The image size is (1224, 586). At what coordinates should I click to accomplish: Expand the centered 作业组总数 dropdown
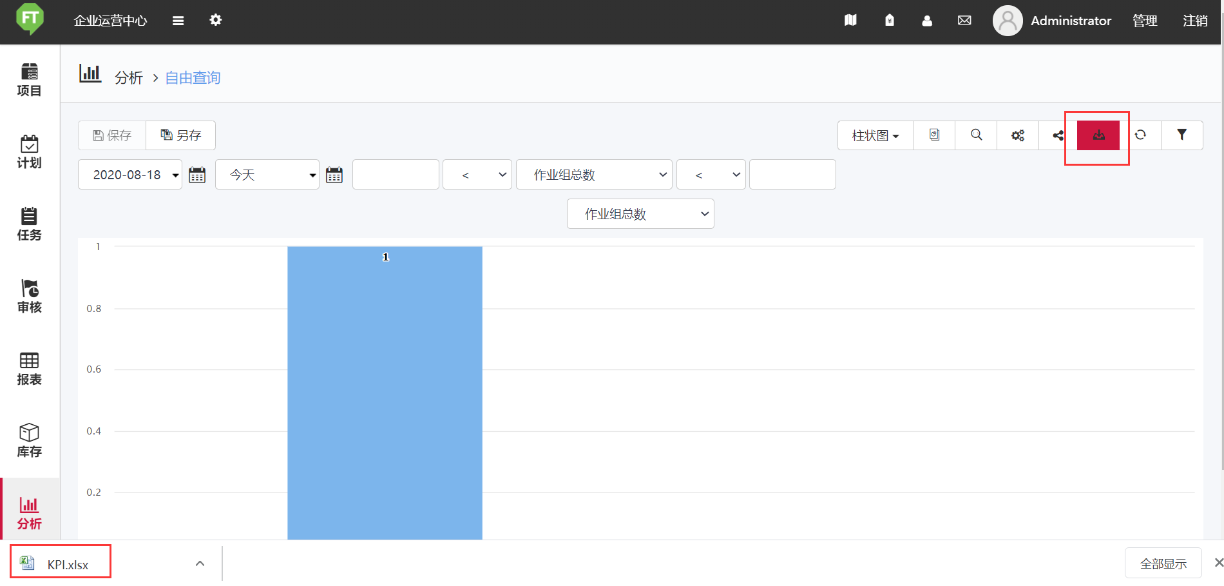[x=640, y=214]
